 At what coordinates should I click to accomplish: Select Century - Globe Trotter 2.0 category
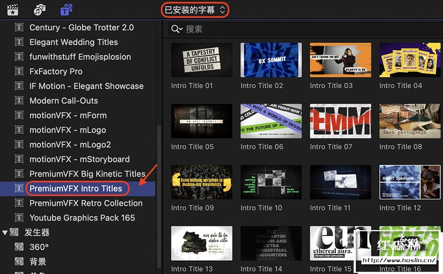tap(82, 27)
